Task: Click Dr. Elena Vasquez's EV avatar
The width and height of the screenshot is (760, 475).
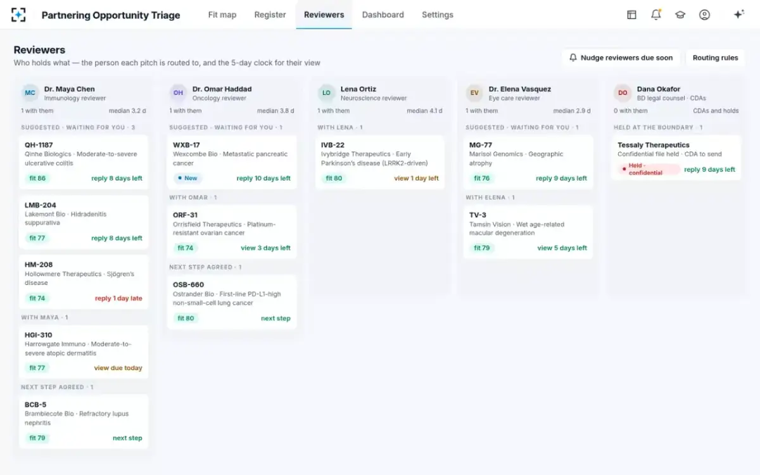Action: point(474,93)
